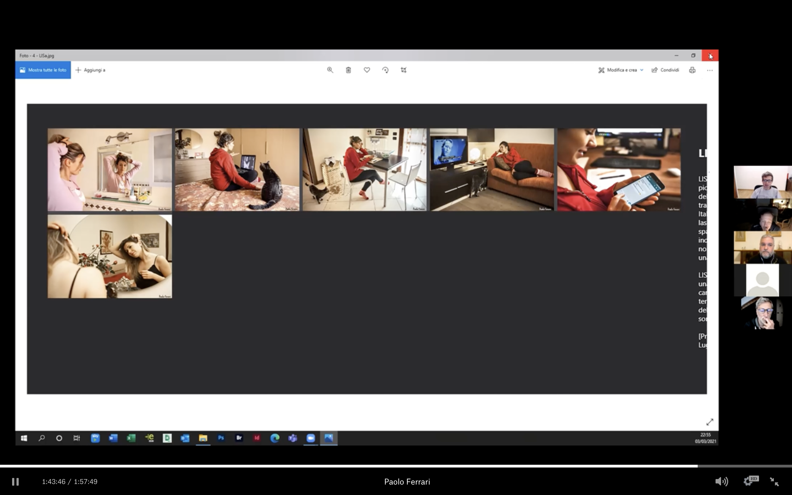Pause the video playback
Image resolution: width=792 pixels, height=495 pixels.
coord(15,482)
